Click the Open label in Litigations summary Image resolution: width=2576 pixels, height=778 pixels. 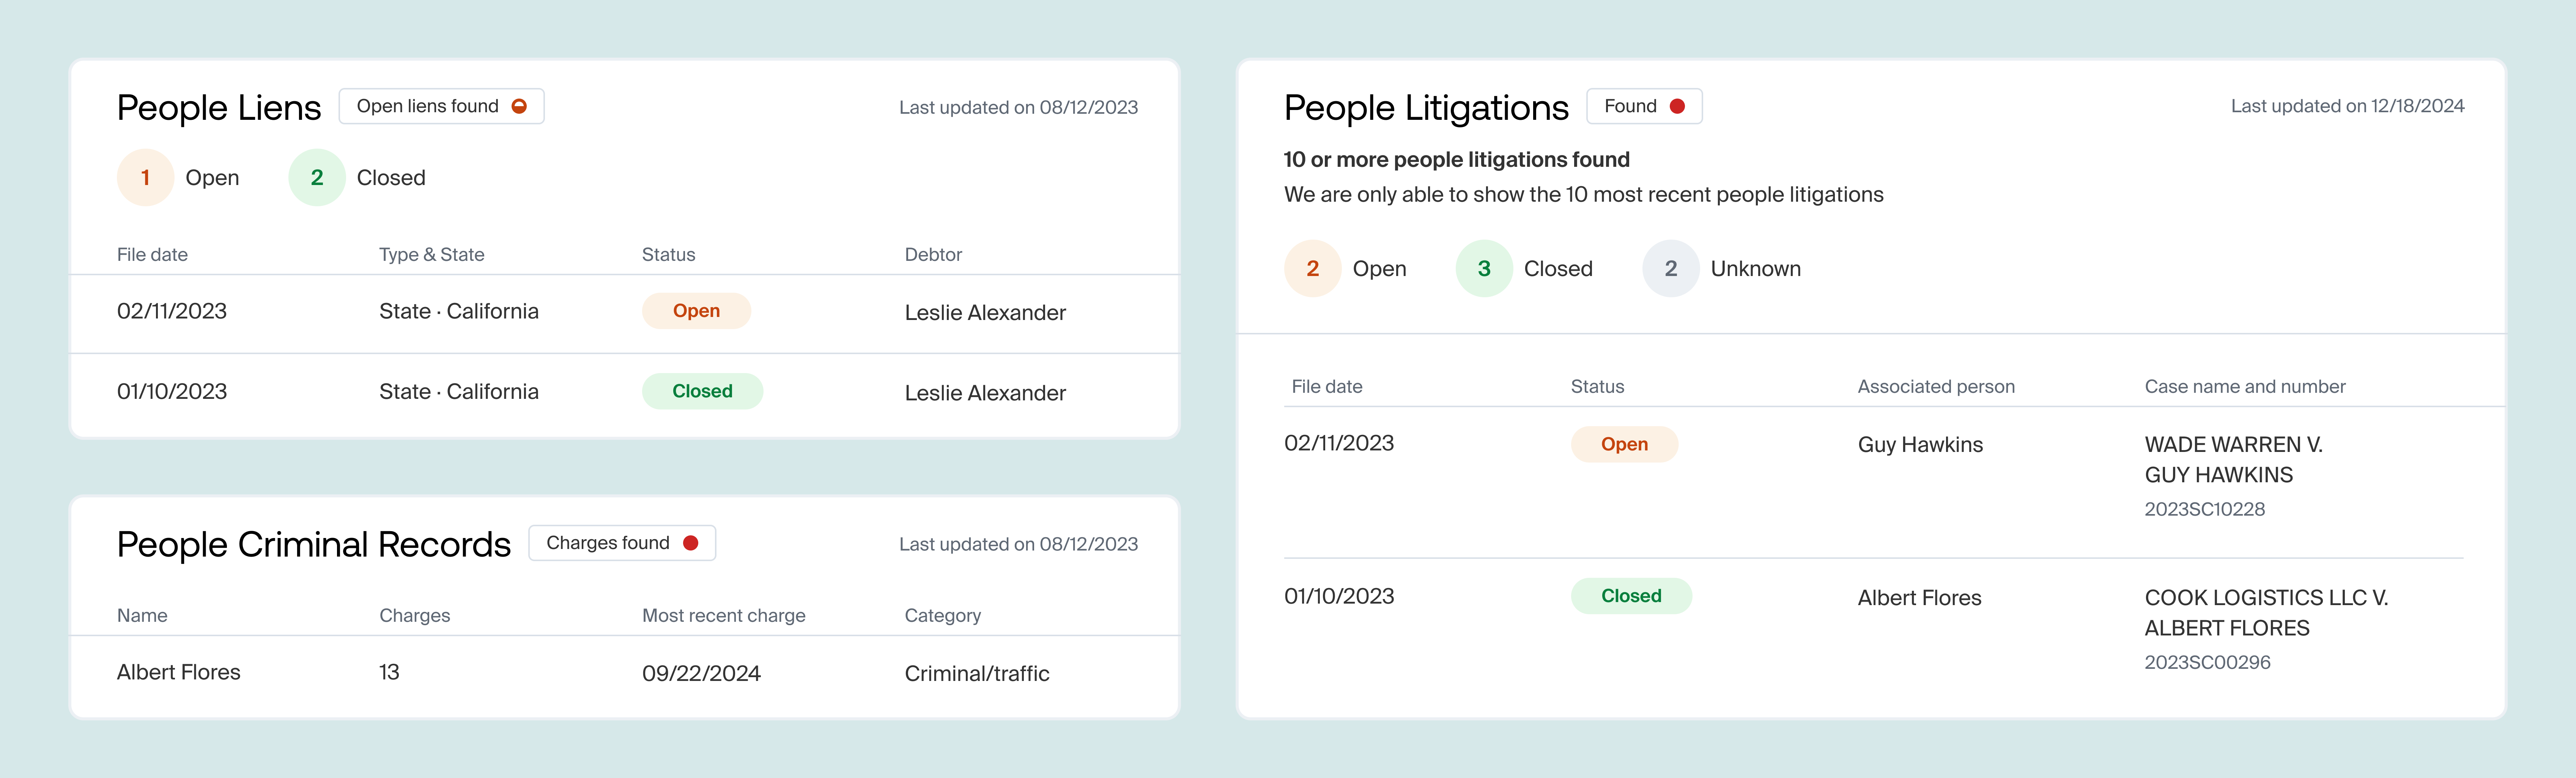pyautogui.click(x=1379, y=269)
